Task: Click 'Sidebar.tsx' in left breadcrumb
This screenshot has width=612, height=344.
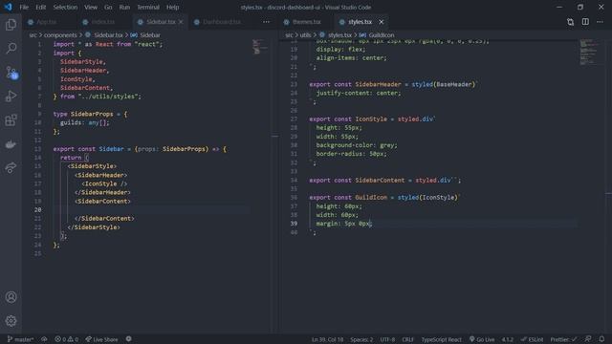Action: tap(108, 35)
